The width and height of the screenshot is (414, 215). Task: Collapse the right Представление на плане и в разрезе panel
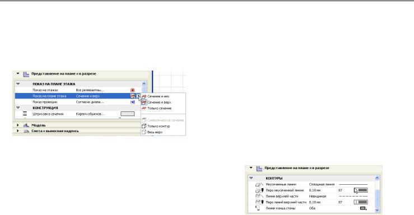click(x=251, y=168)
